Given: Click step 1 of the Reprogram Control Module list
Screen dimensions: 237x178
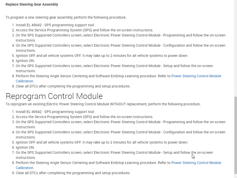Looking at the screenshot, I should (x=56, y=112).
